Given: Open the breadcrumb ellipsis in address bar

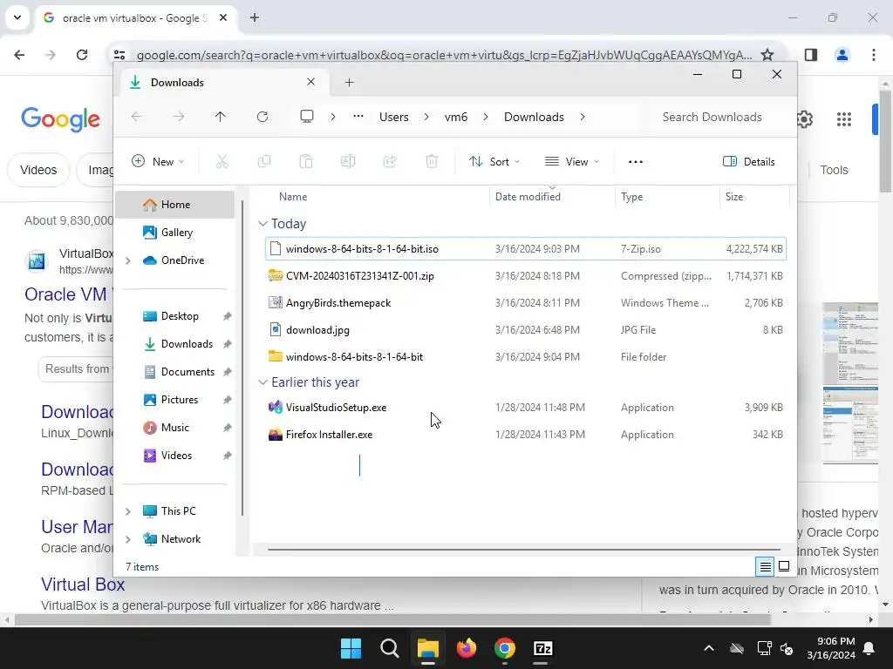Looking at the screenshot, I should pyautogui.click(x=358, y=117).
